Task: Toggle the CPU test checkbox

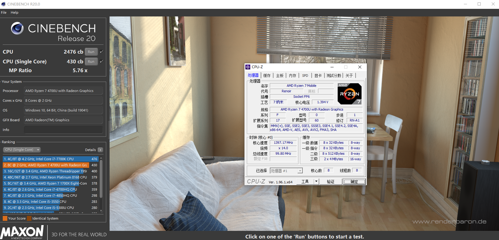Action: (102, 51)
